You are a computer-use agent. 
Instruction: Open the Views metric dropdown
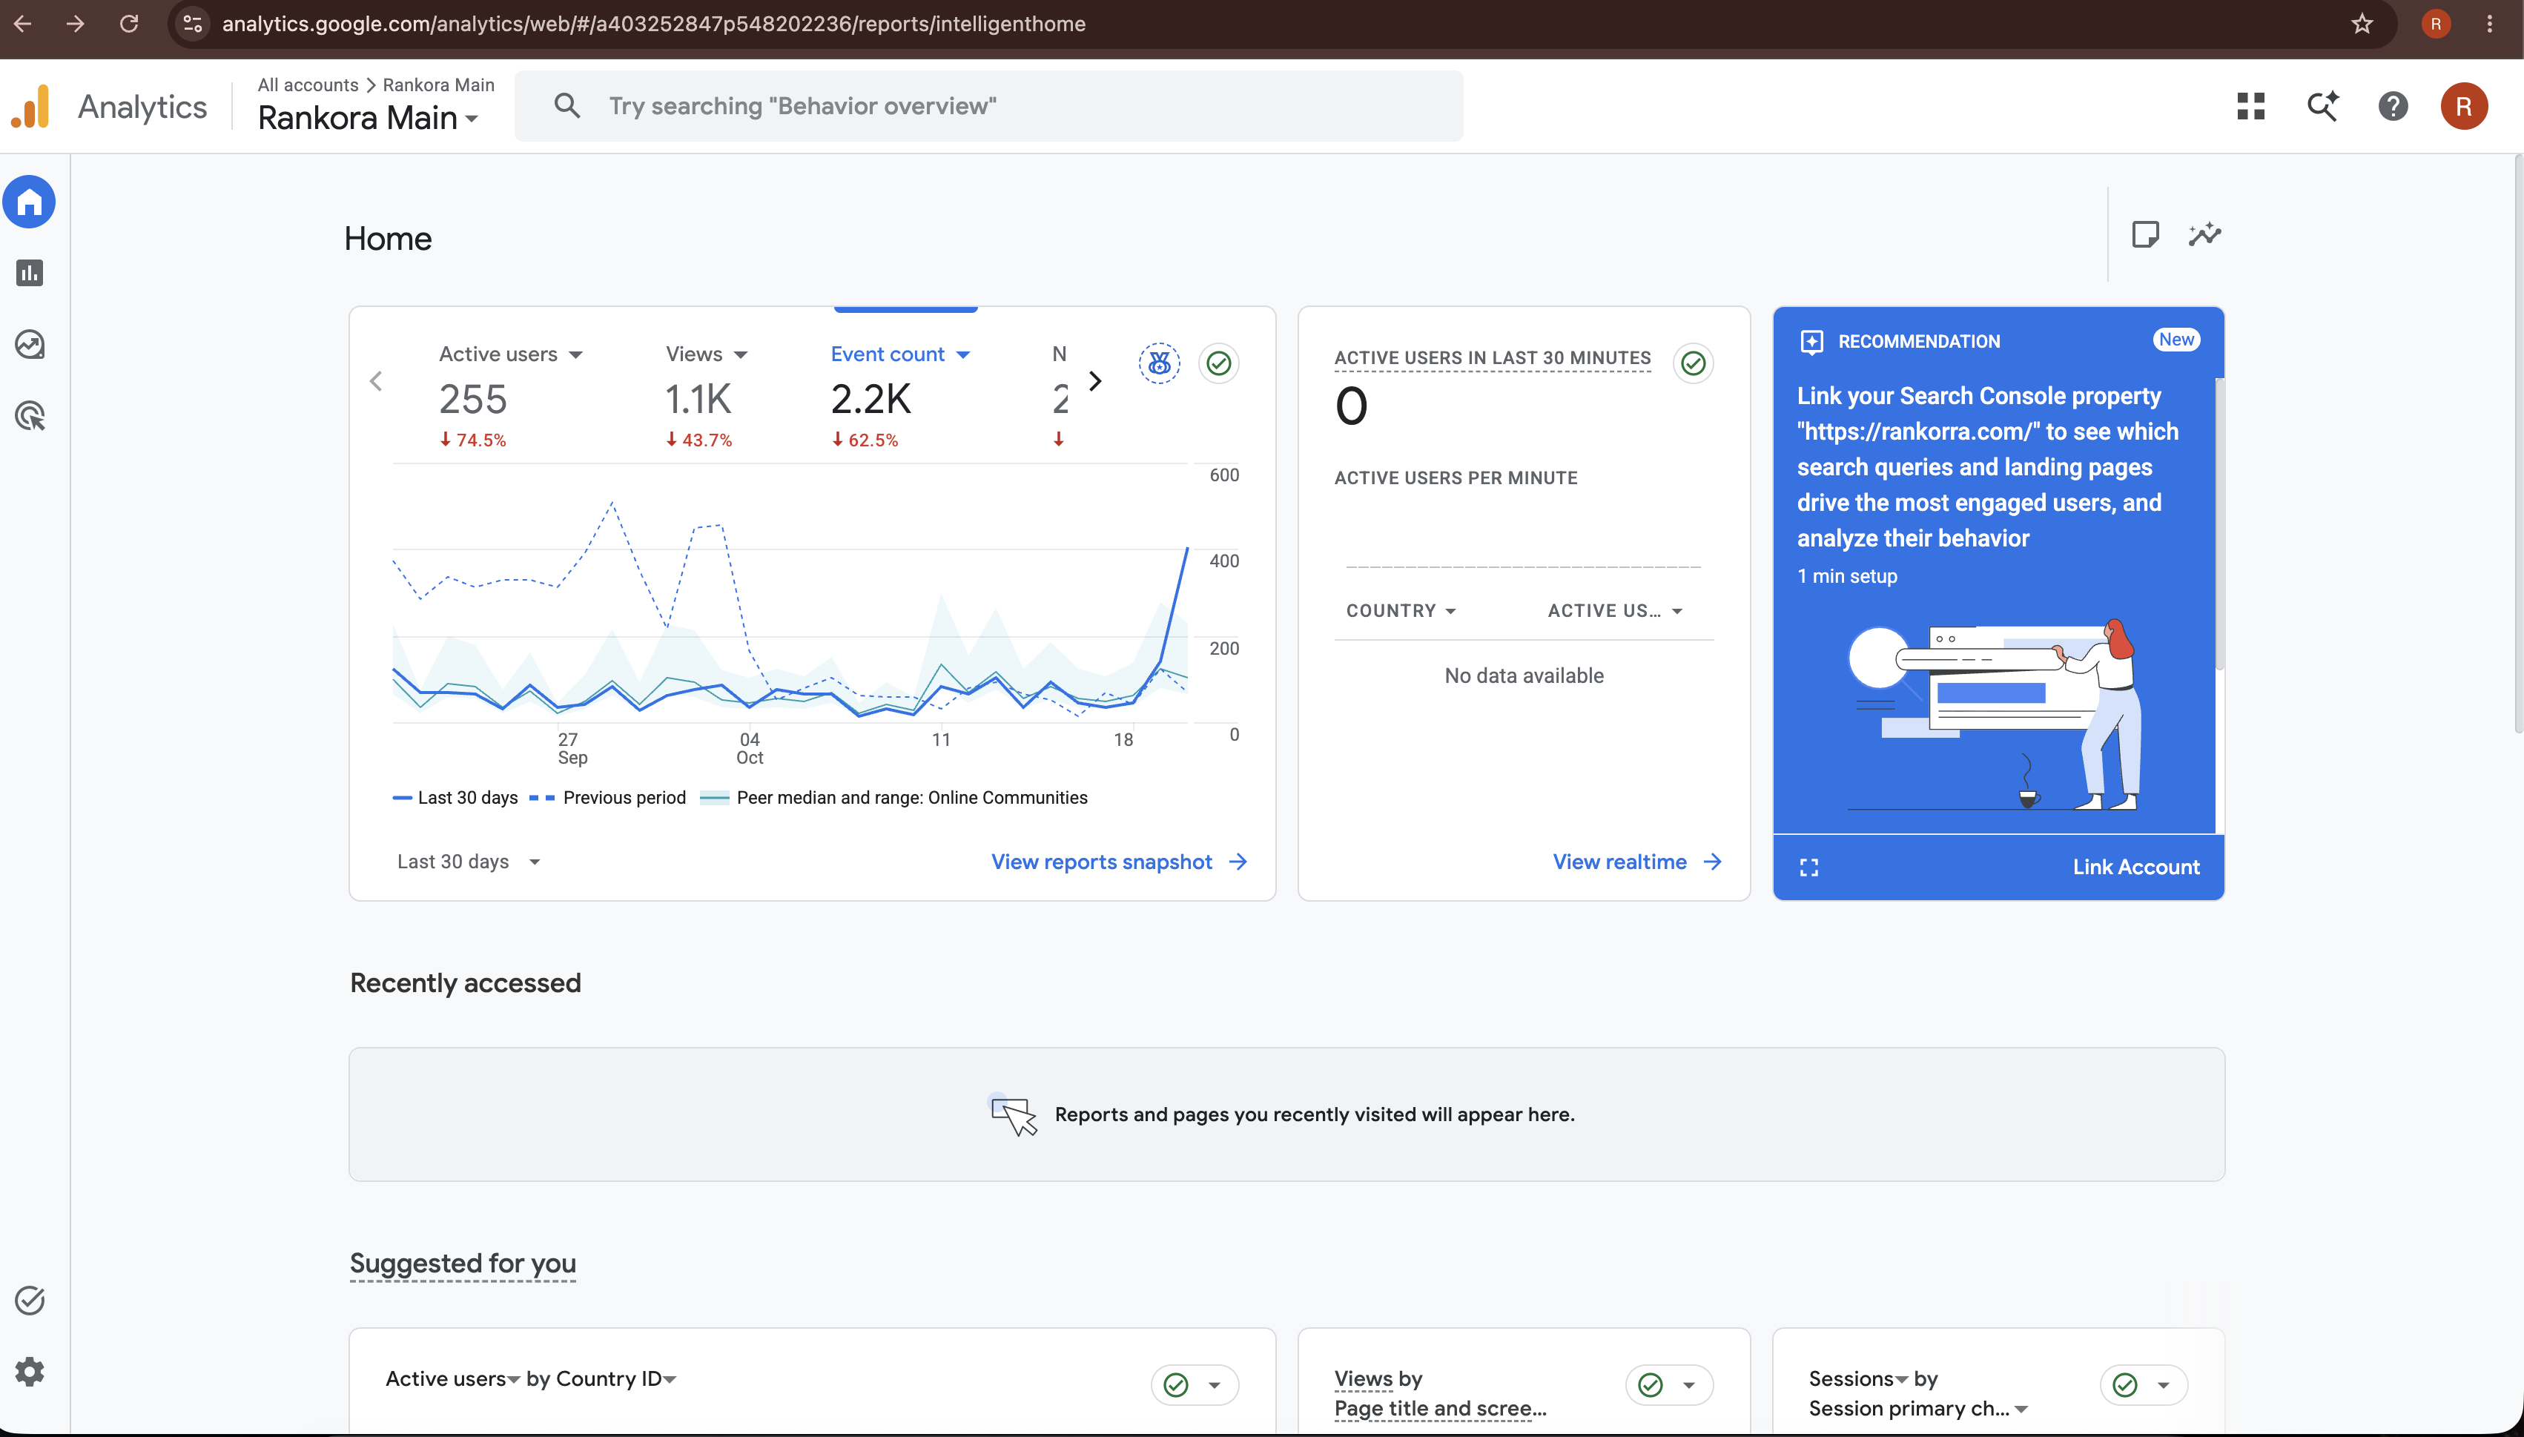[707, 354]
